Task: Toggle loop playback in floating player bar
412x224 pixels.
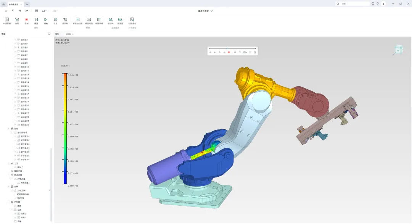Action: (240, 52)
